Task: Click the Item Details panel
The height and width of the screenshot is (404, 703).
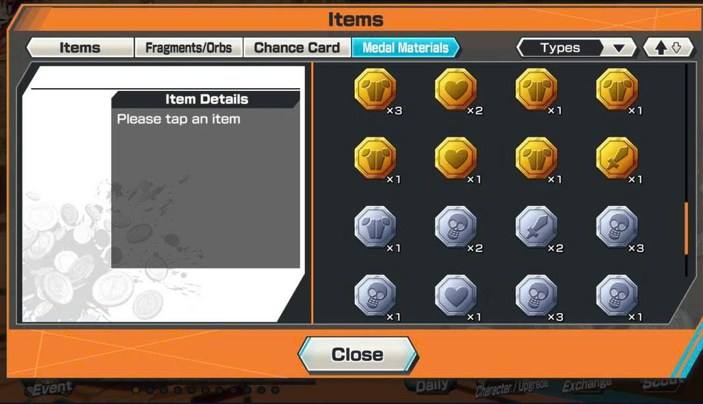Action: pos(206,179)
